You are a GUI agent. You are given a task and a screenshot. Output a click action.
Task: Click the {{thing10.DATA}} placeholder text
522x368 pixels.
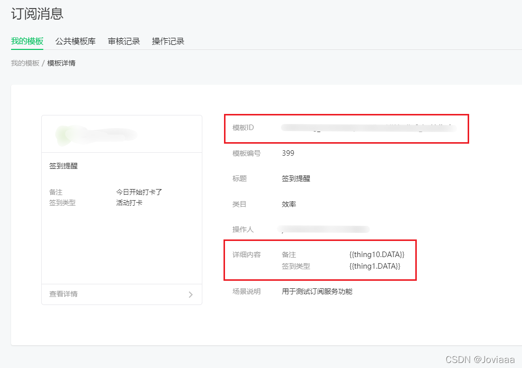click(x=376, y=255)
